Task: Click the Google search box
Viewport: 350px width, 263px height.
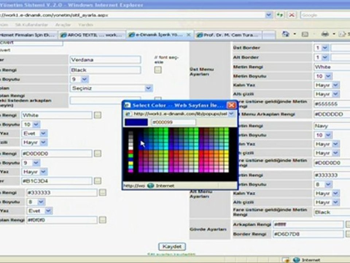Action: 325,15
